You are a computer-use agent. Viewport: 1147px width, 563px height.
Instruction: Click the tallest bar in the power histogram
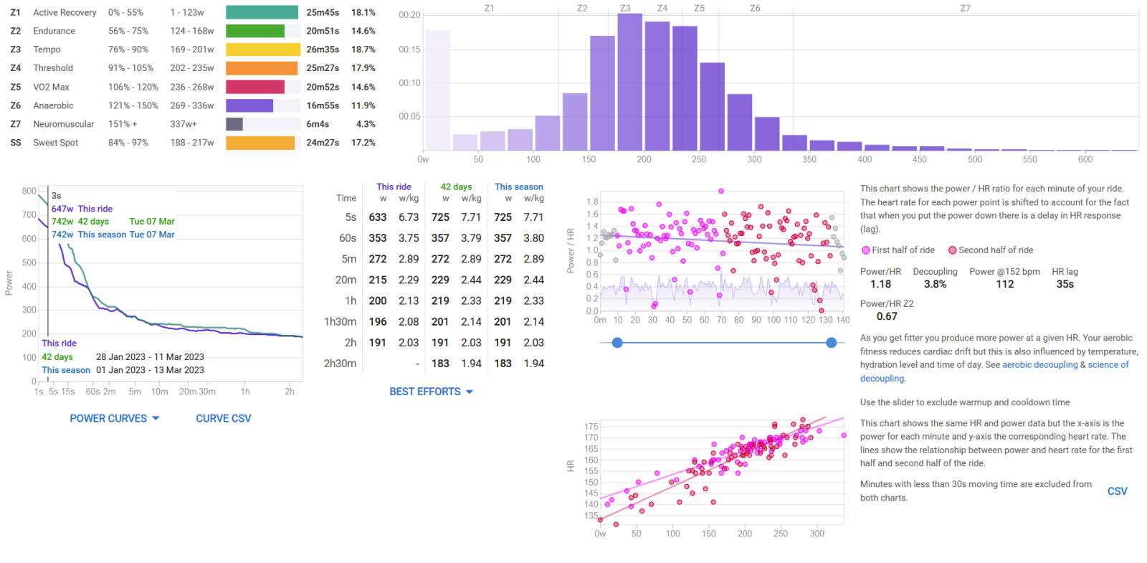pos(629,82)
